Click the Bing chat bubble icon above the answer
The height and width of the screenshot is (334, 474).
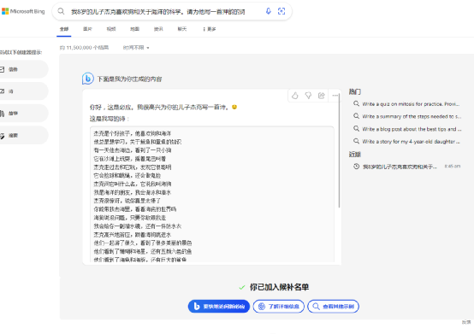[x=87, y=79]
